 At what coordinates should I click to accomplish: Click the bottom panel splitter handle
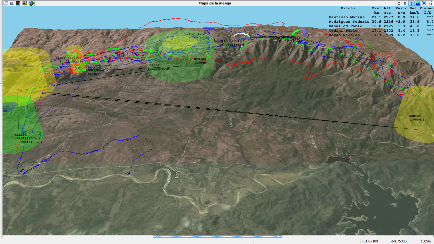point(218,236)
